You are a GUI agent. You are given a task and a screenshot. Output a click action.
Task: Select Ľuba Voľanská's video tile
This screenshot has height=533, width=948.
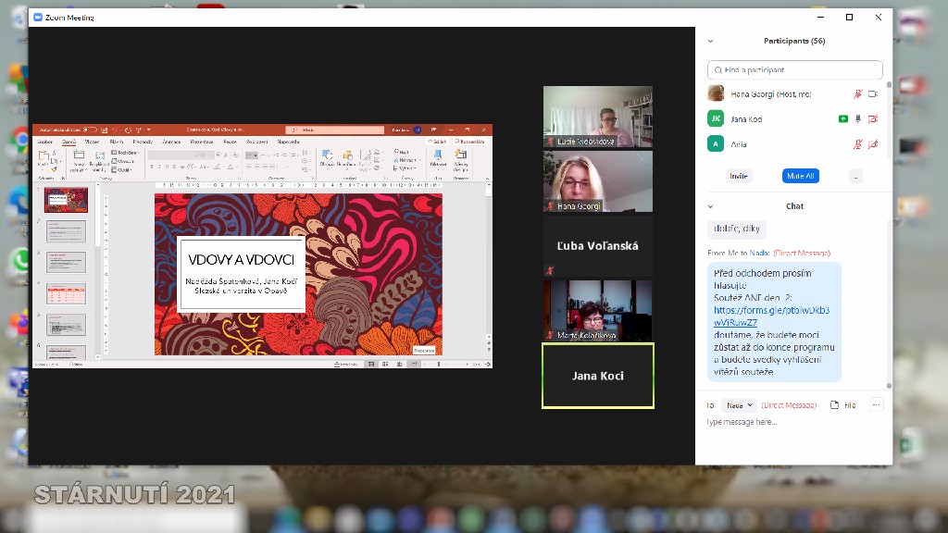[598, 246]
